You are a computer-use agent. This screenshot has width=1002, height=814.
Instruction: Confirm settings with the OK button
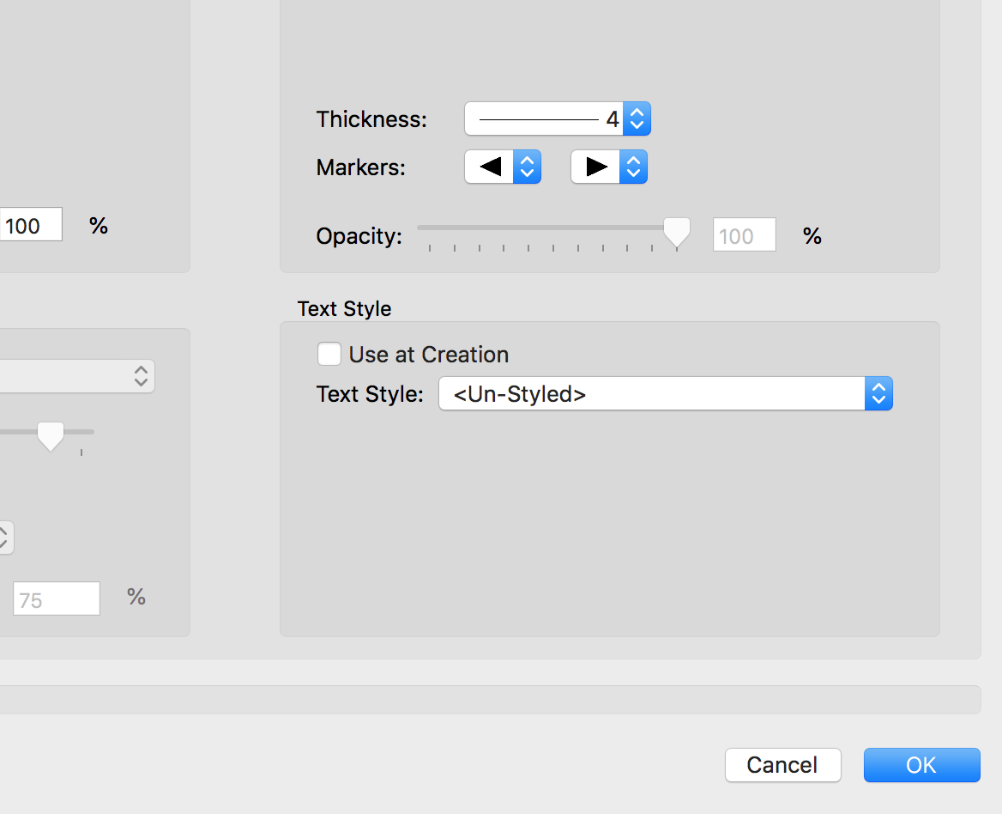pyautogui.click(x=921, y=764)
